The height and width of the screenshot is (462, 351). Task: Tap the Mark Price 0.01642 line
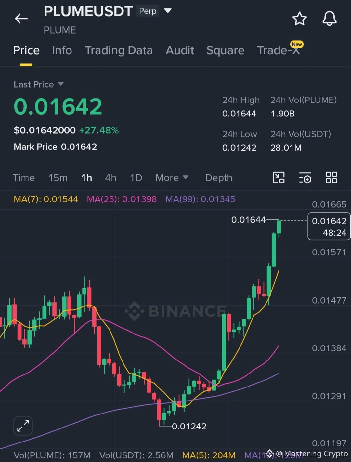click(x=55, y=147)
